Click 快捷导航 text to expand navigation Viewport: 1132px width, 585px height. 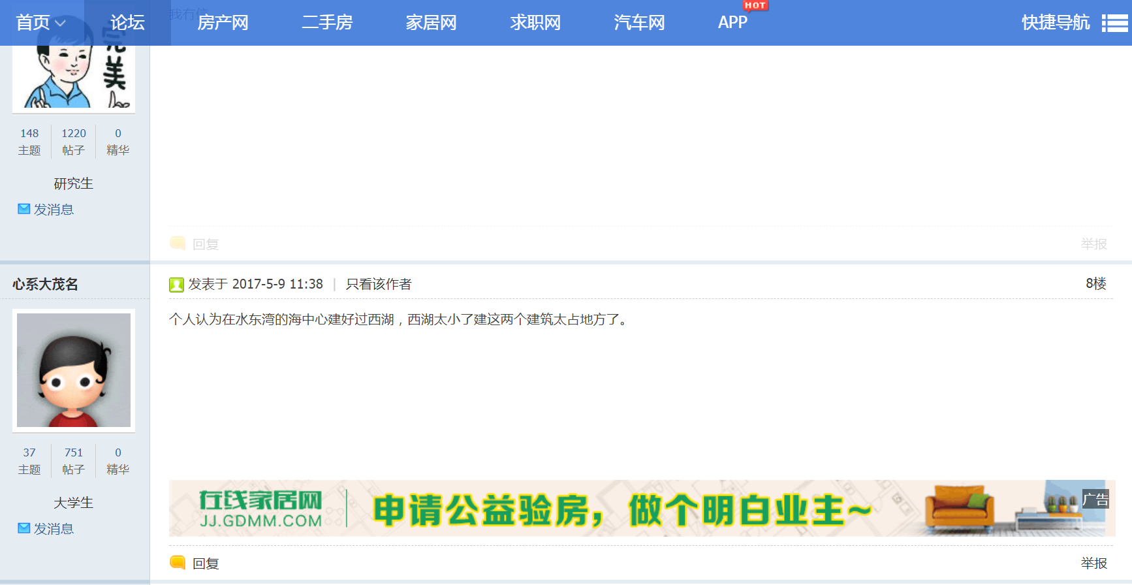[1055, 23]
